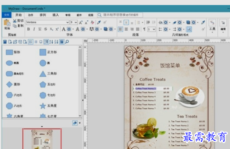The height and width of the screenshot is (149, 230).
Task: Click the text fill letter A icon
Action: [x=63, y=29]
